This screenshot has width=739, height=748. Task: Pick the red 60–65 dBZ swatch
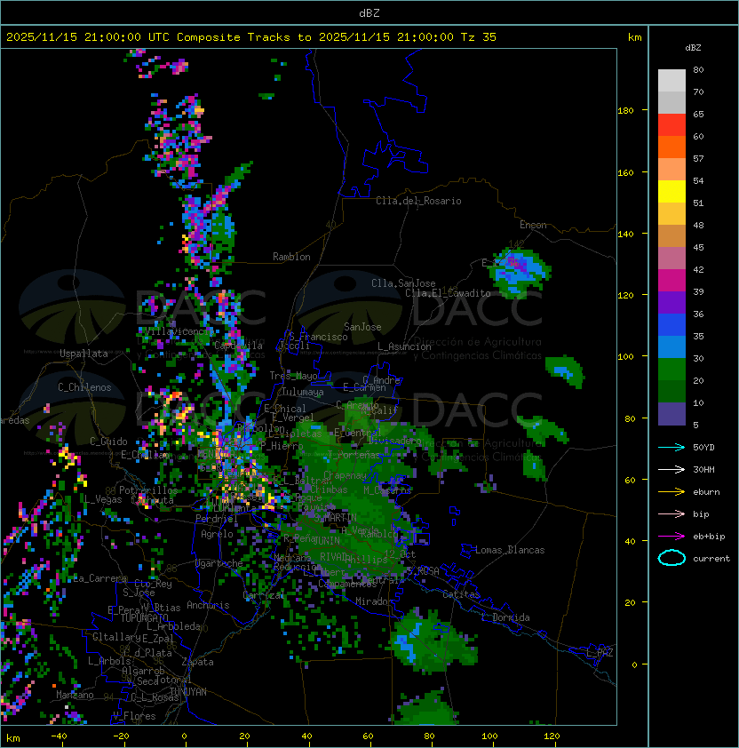[671, 125]
